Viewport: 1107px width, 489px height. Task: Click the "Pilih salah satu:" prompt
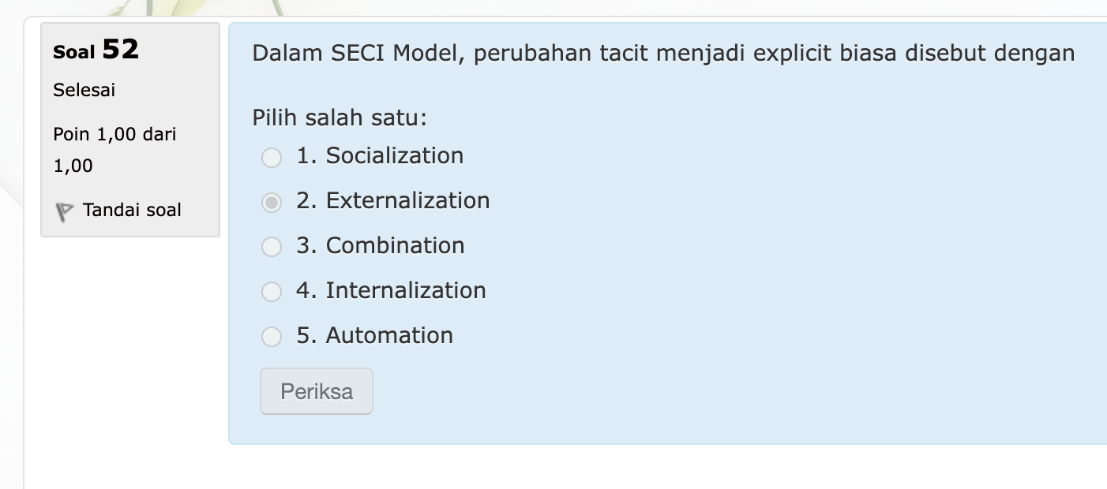point(340,118)
